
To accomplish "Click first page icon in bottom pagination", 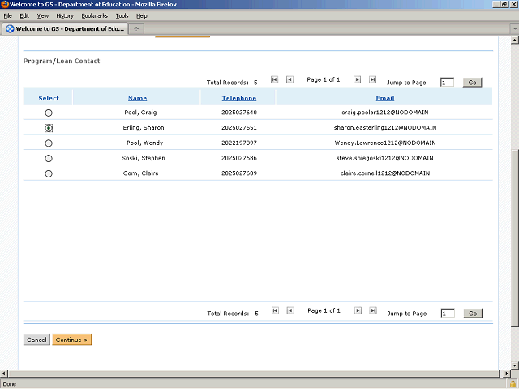I will click(x=274, y=311).
